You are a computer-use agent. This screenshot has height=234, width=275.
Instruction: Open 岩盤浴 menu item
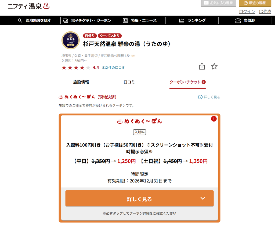tap(245, 20)
